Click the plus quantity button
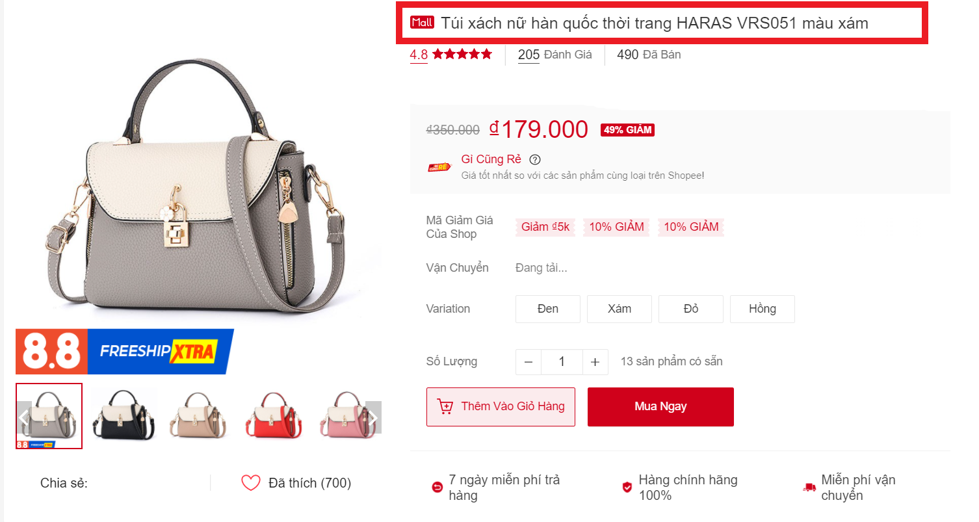 [595, 362]
